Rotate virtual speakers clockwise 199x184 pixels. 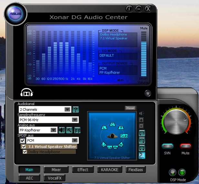[x=142, y=140]
